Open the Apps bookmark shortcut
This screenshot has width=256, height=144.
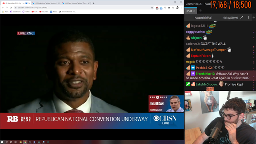(x=5, y=12)
